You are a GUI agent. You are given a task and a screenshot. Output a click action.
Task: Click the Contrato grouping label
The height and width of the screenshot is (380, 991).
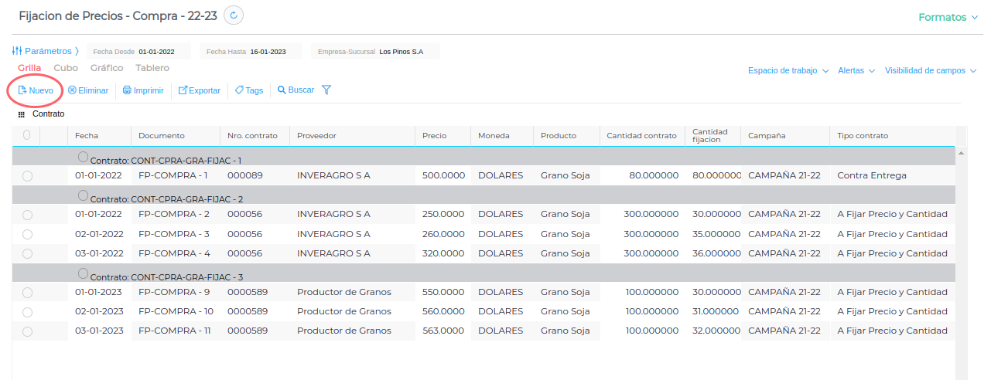(x=48, y=114)
